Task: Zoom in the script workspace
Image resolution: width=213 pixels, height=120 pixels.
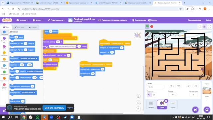Action: click(x=138, y=97)
